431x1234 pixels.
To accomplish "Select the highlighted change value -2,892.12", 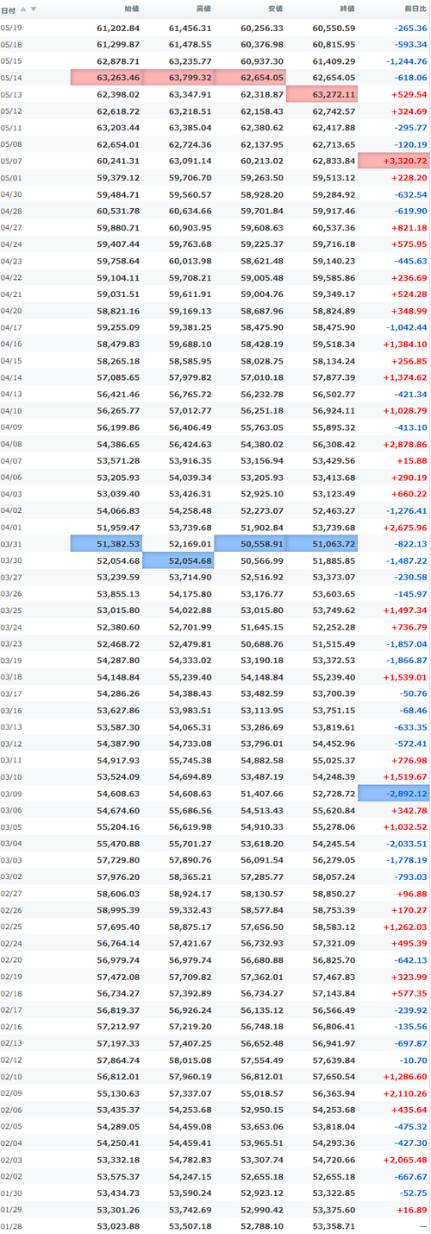I will point(393,791).
